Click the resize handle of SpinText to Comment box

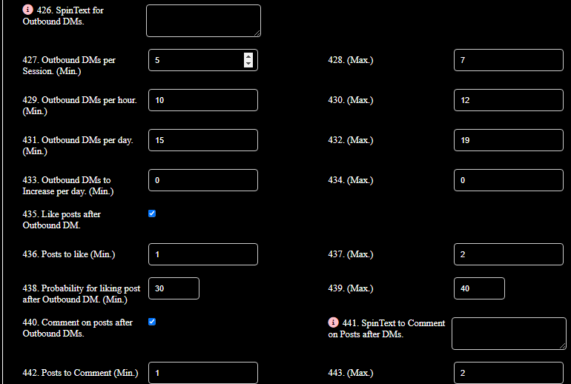(x=563, y=345)
